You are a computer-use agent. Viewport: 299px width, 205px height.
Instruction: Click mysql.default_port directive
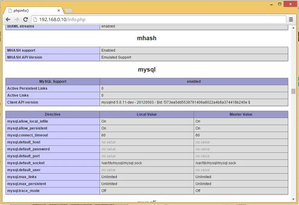tap(24, 156)
